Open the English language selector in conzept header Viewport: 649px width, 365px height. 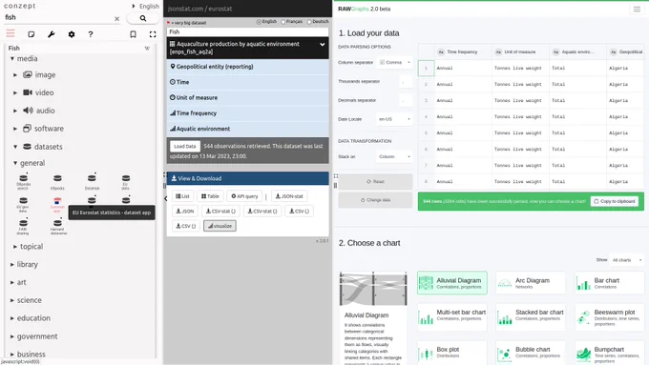pos(146,7)
